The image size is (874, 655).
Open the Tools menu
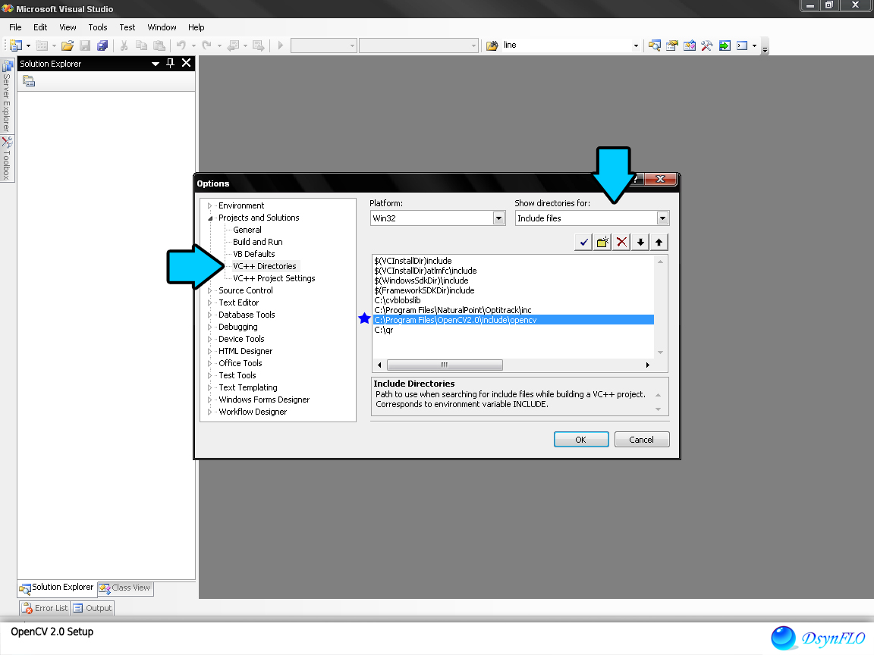point(97,27)
